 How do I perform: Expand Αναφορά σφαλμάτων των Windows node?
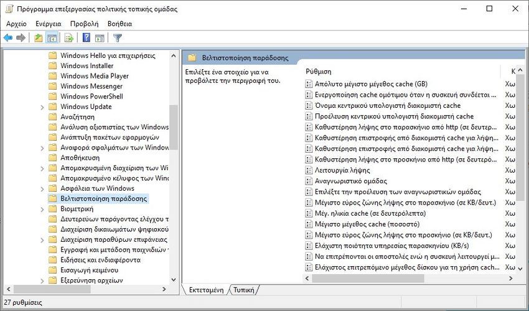click(x=42, y=148)
